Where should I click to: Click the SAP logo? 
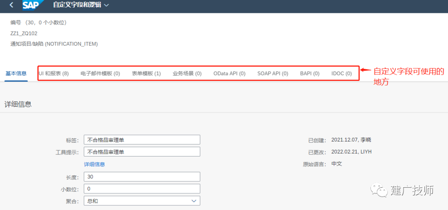pos(32,5)
